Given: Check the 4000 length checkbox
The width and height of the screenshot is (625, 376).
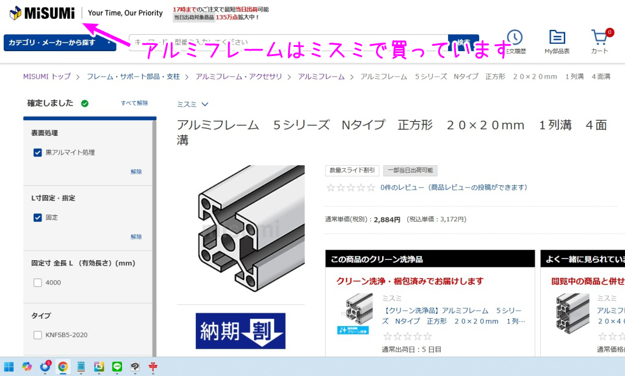Looking at the screenshot, I should (x=38, y=283).
